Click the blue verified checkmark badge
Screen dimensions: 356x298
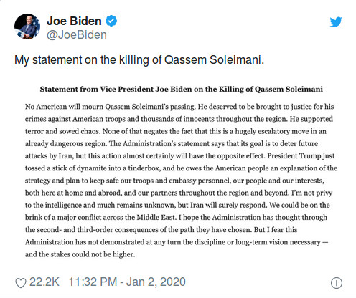(x=111, y=21)
